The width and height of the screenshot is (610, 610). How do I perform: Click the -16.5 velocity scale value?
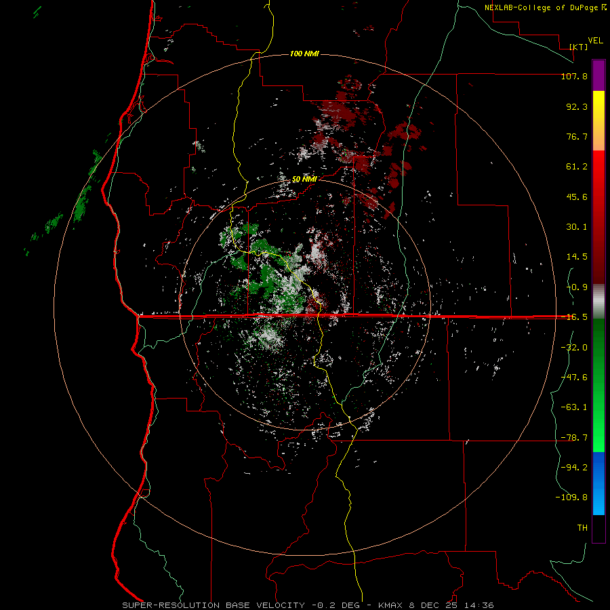click(x=574, y=317)
